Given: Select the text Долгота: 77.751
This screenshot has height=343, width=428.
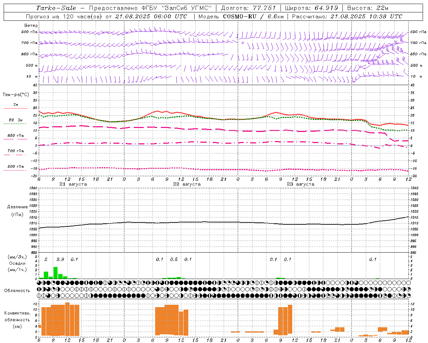Looking at the screenshot, I should [x=248, y=8].
